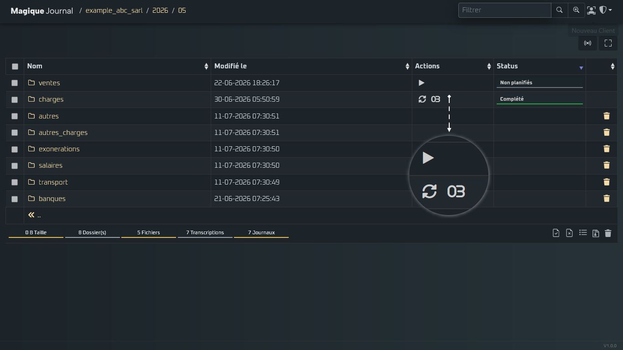
Task: Go up one level via the « .. link
Action: [x=34, y=215]
